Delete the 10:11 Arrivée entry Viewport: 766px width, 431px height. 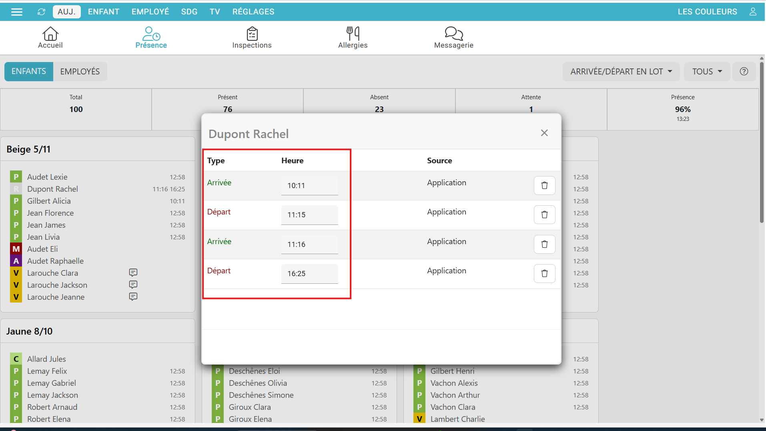544,185
